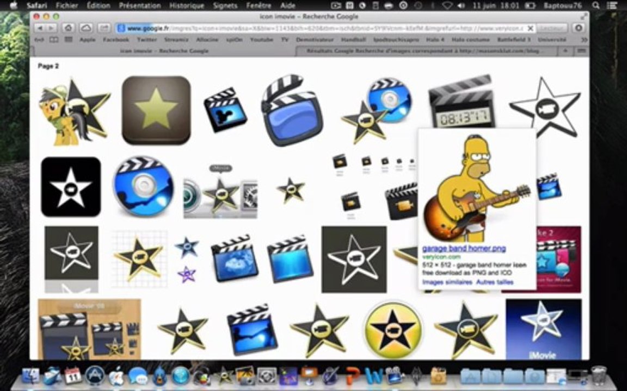Open the Youtube bookmark
Viewport: 627px width, 391px height.
261,40
